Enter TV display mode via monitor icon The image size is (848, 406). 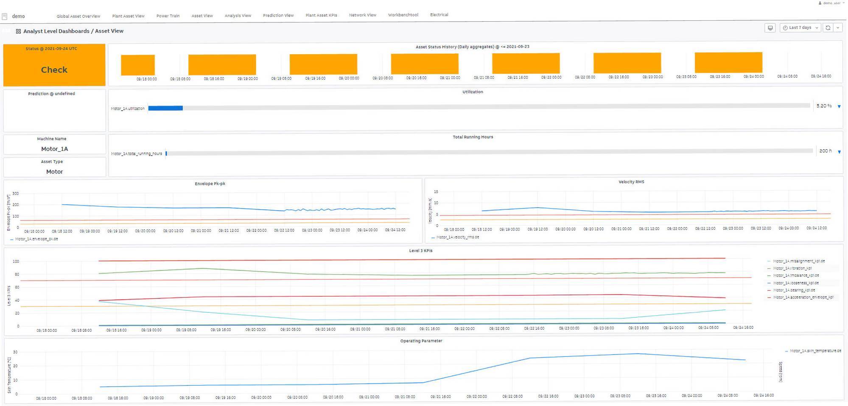click(770, 28)
